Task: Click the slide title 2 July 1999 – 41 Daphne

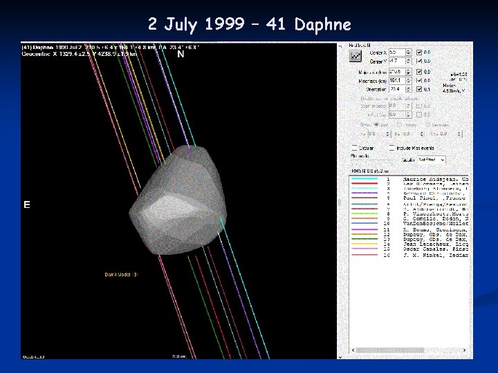Action: [x=250, y=24]
